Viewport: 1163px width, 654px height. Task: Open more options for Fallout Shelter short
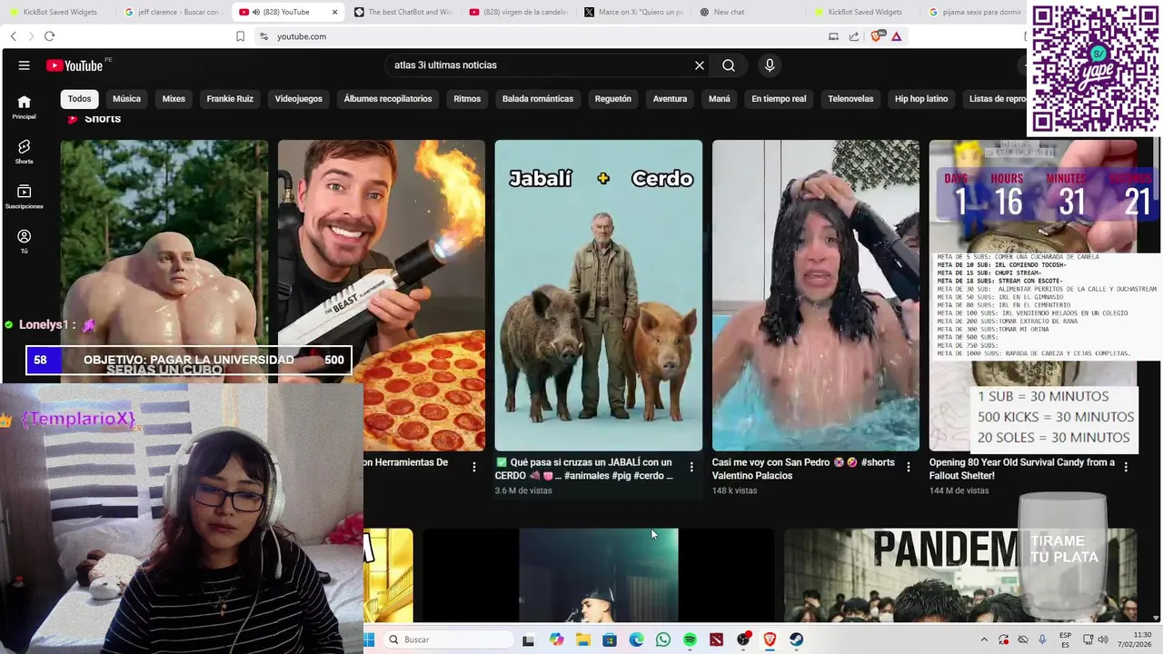(1126, 467)
